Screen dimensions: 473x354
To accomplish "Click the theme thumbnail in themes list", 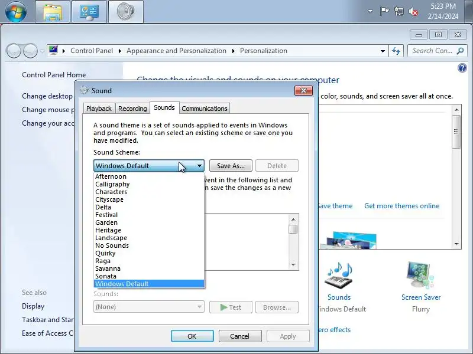I will pos(348,240).
